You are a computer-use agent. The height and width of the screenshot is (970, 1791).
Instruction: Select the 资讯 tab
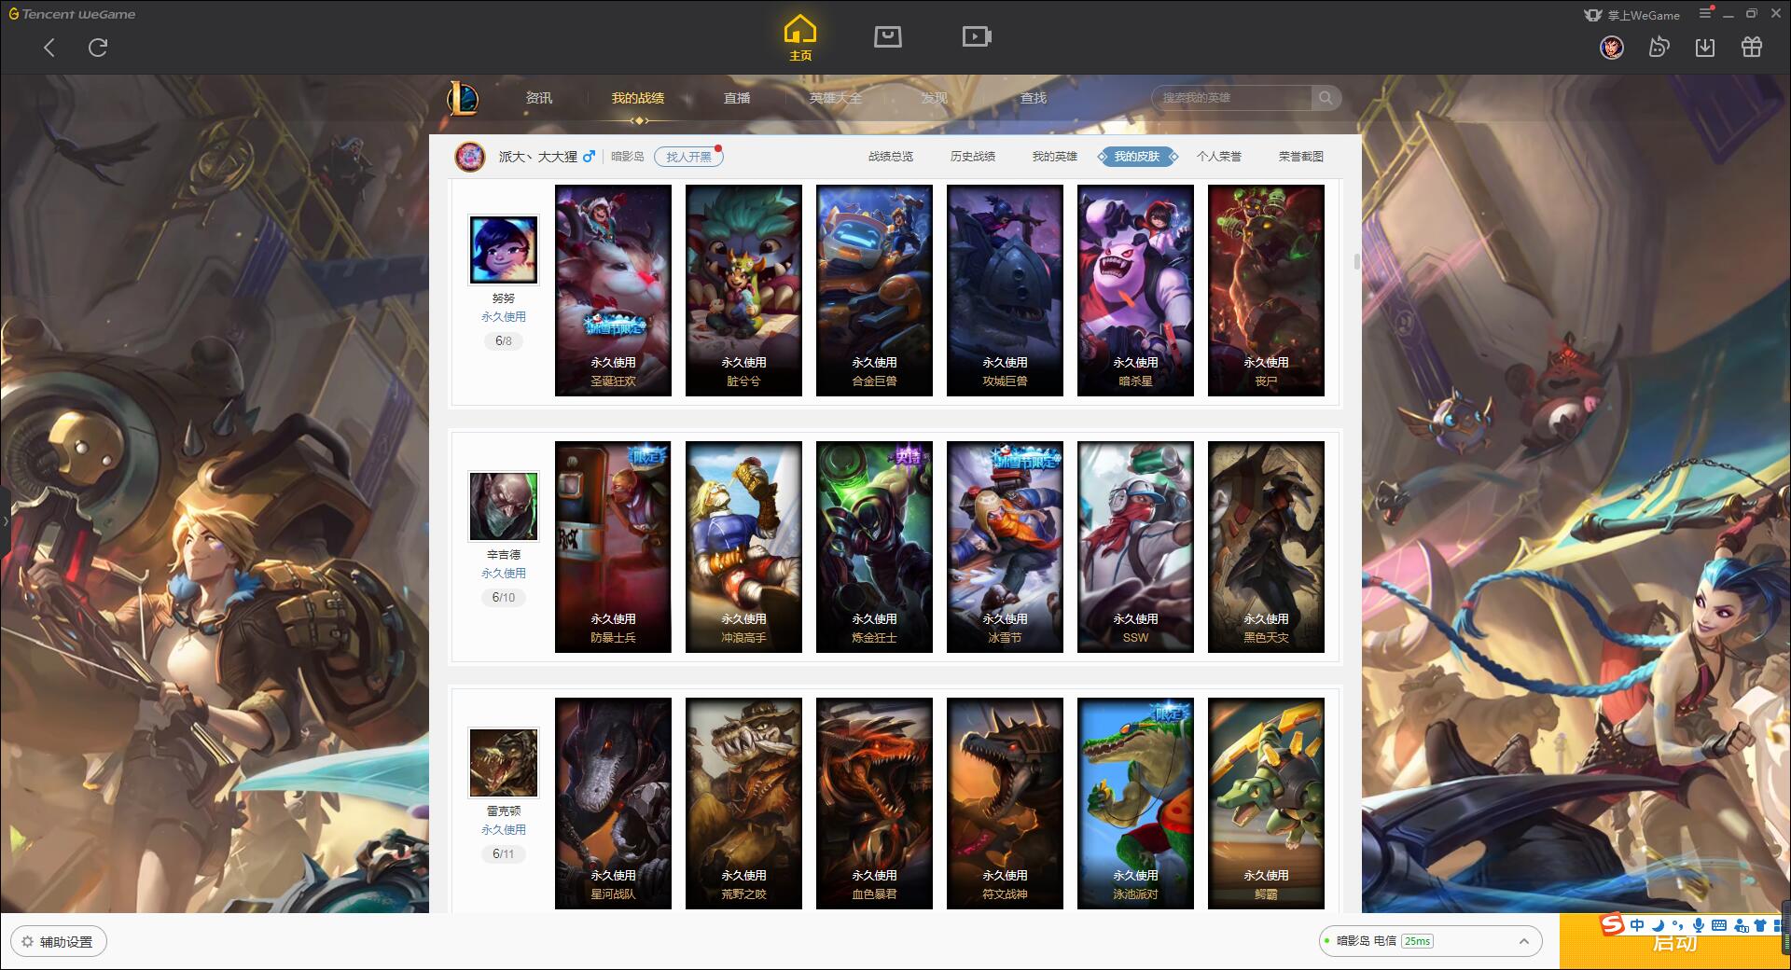pos(539,98)
